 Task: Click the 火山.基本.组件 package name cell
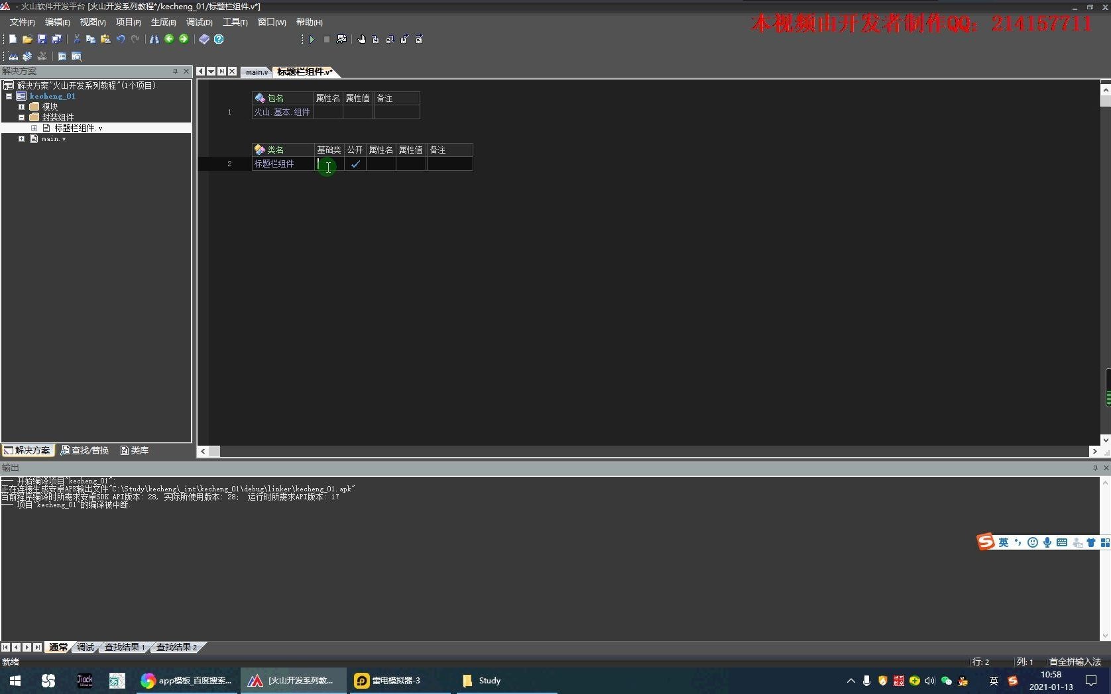[x=282, y=113]
